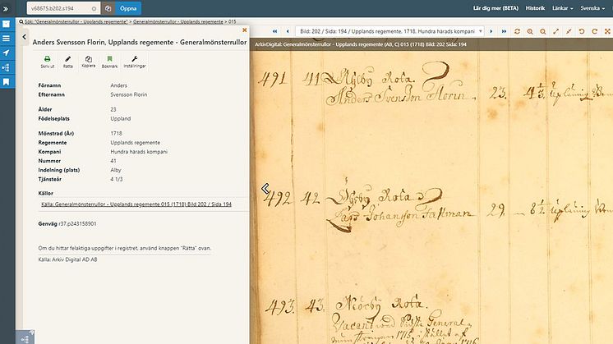Open the Källa Generalmönsterrullor source link
The image size is (613, 344).
136,204
